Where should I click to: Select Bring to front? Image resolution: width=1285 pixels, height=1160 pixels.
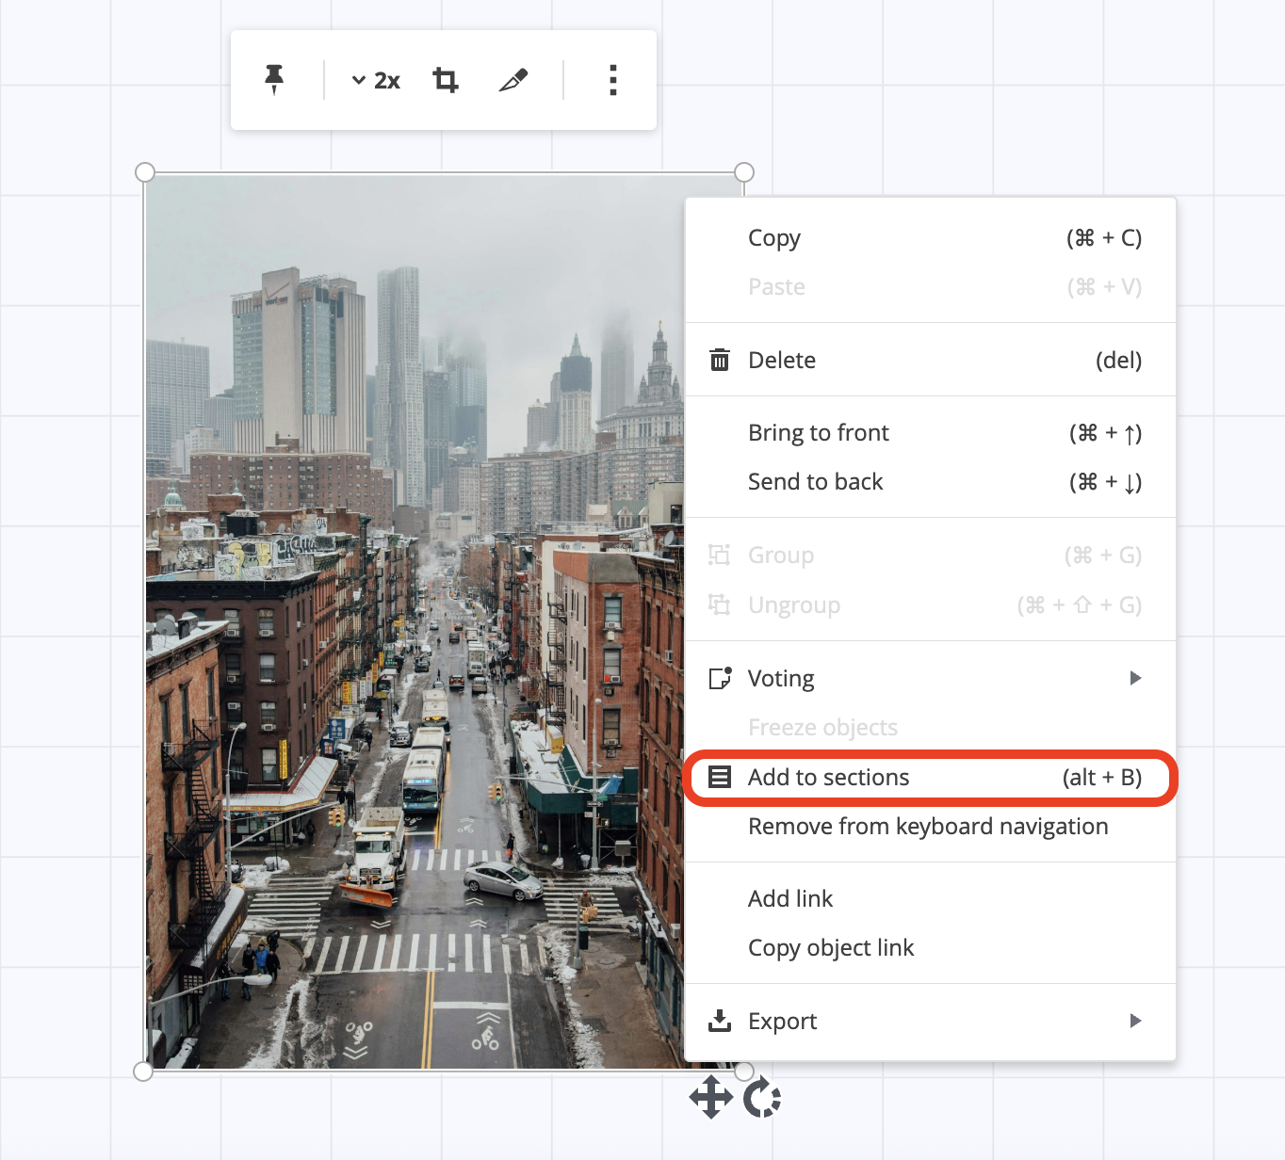pyautogui.click(x=818, y=432)
